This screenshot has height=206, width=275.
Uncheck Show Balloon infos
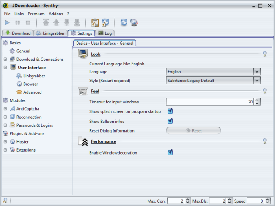point(170,121)
